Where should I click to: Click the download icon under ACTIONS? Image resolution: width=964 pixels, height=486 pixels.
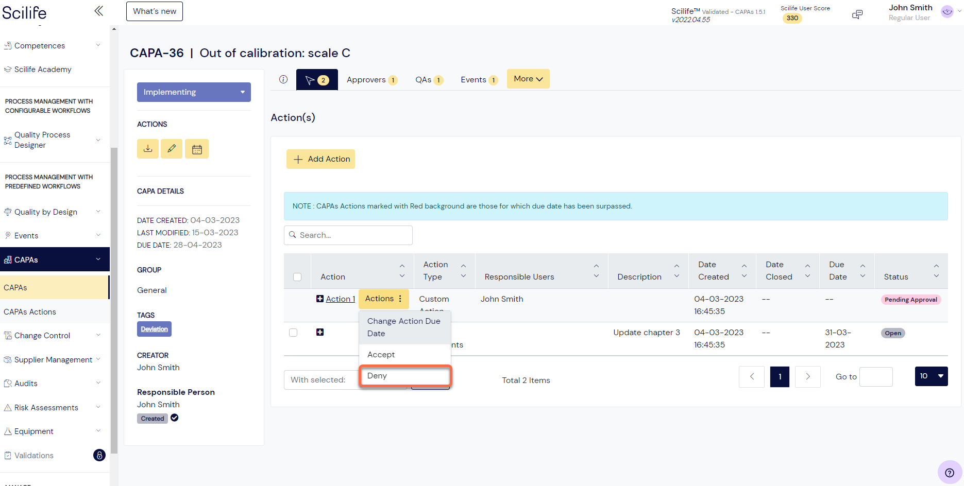click(148, 149)
